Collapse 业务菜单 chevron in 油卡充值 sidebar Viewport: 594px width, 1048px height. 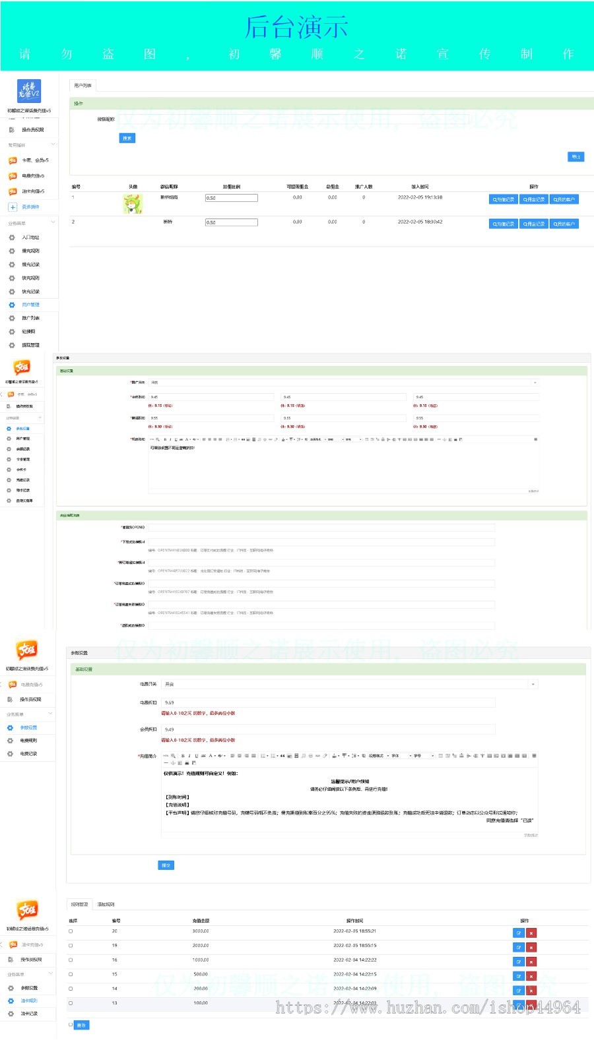tap(51, 973)
